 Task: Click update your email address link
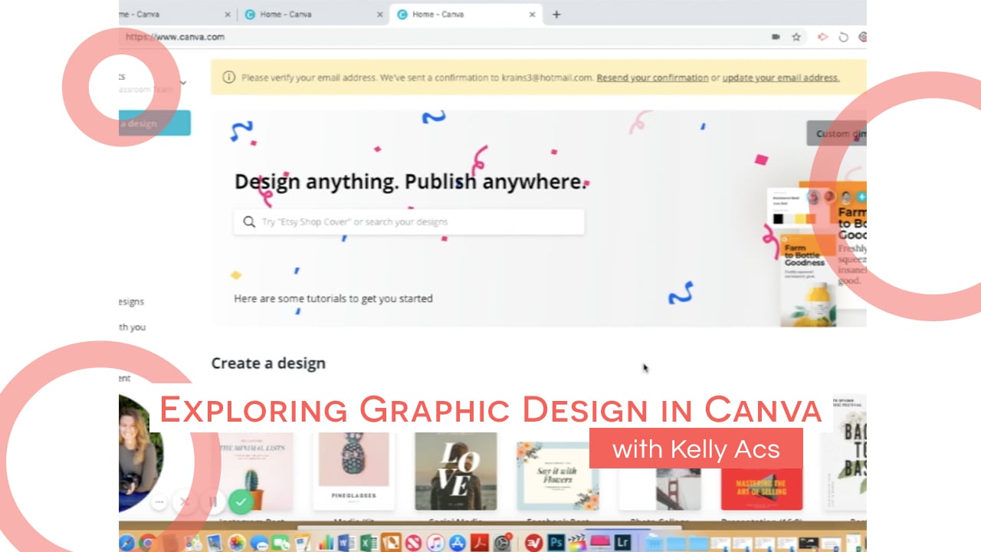[x=780, y=77]
